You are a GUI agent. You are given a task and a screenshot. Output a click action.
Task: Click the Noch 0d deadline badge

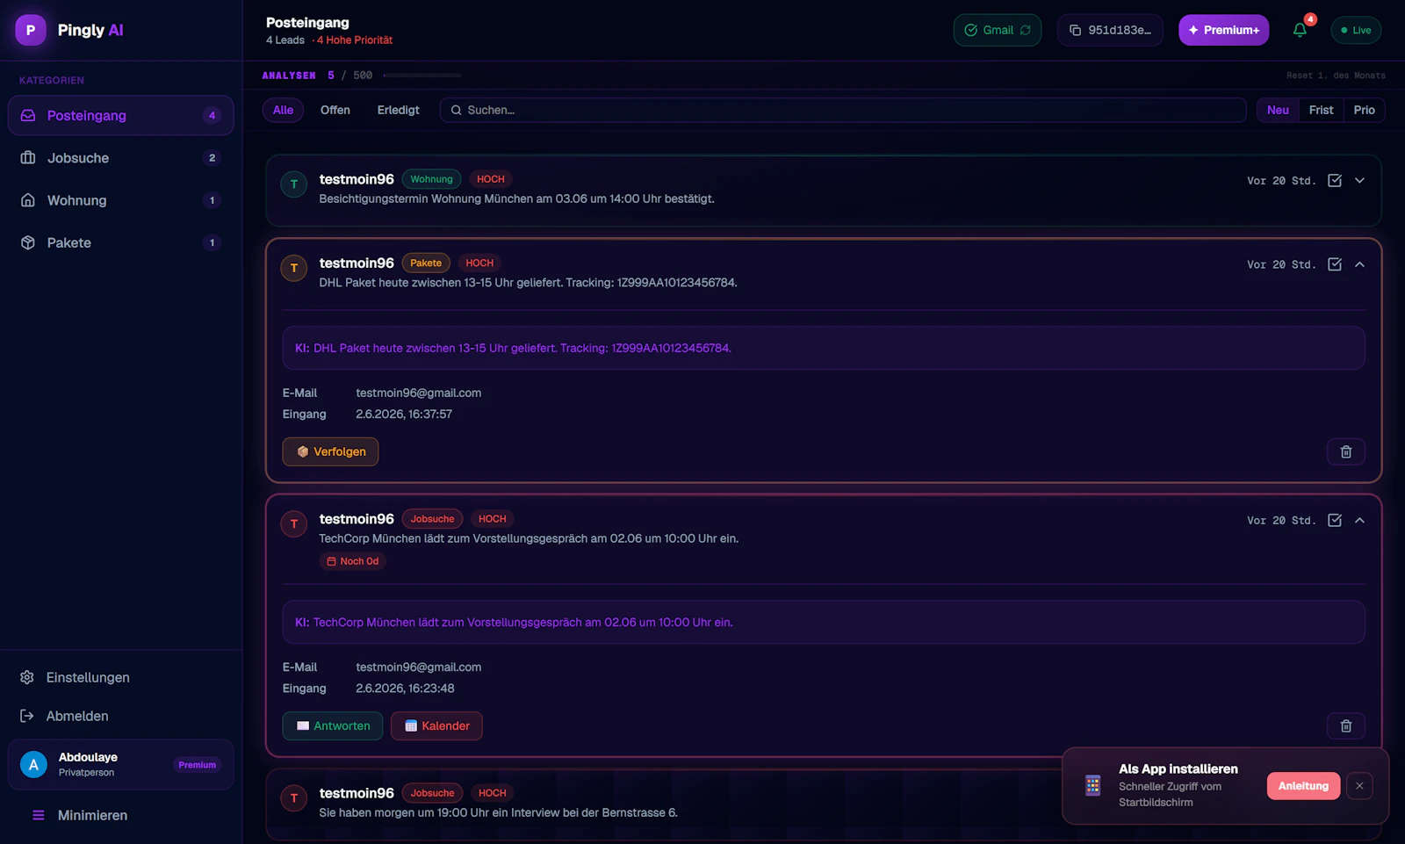tap(353, 561)
